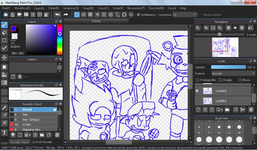Open the Vista(V) menu

[x=118, y=8]
